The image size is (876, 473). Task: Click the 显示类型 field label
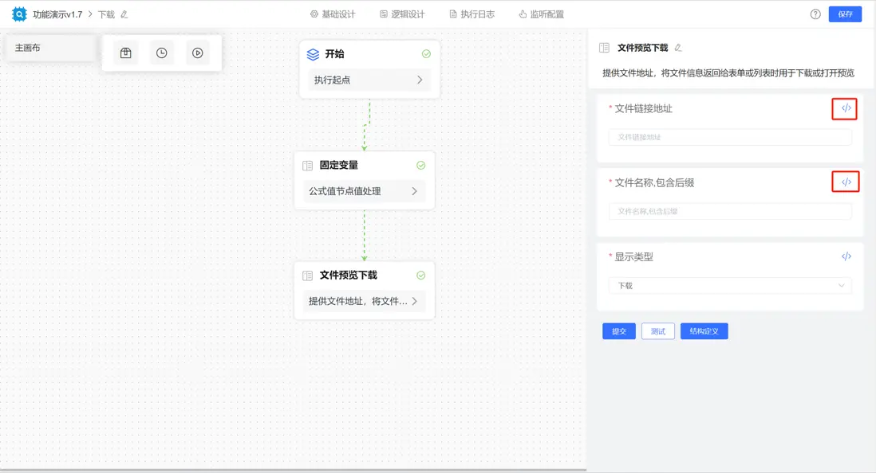633,257
